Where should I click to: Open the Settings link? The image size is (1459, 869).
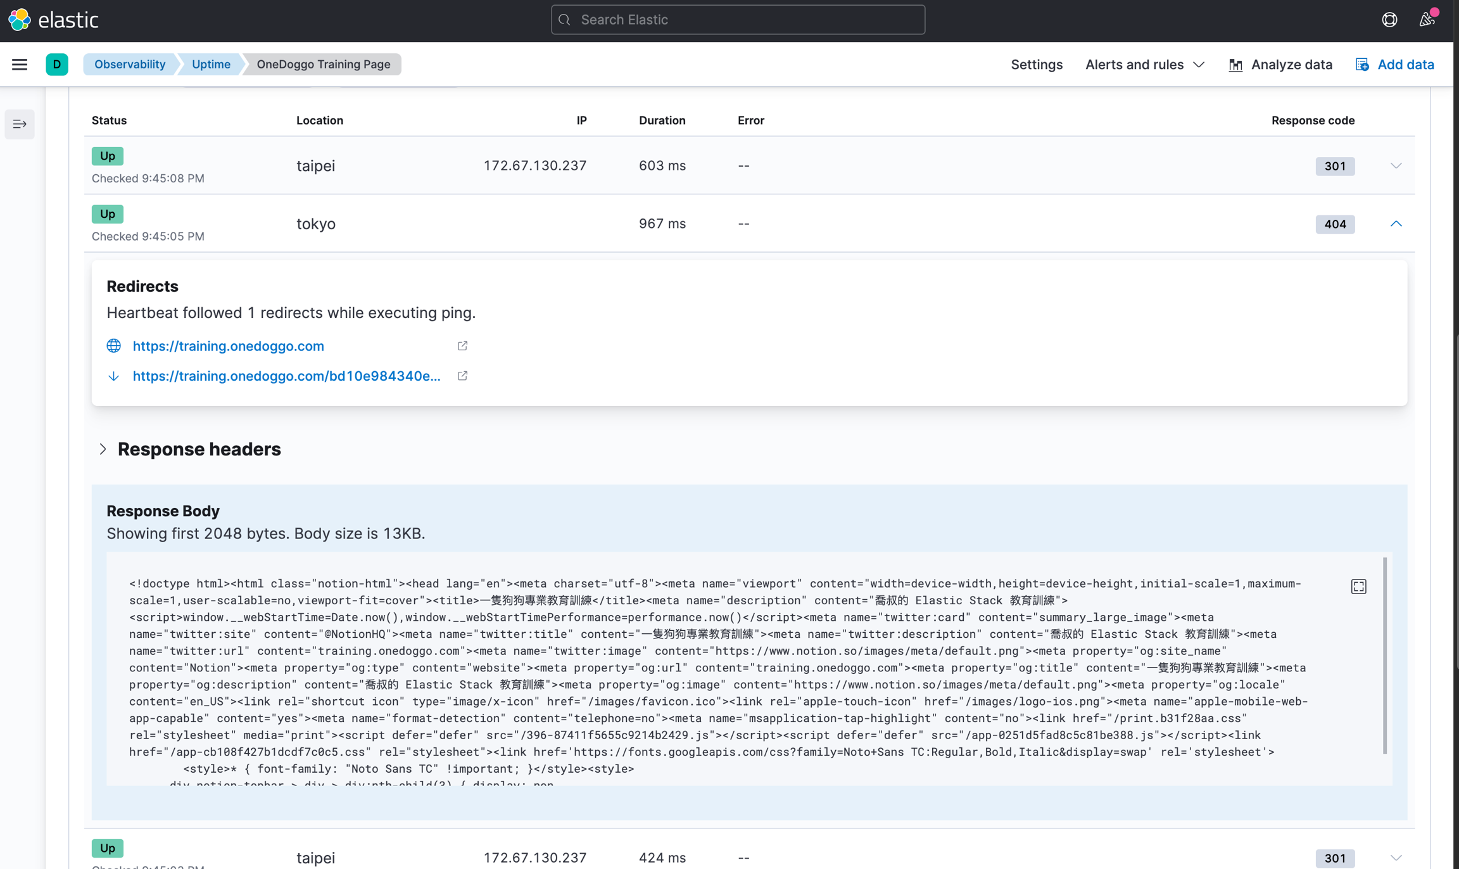1036,65
